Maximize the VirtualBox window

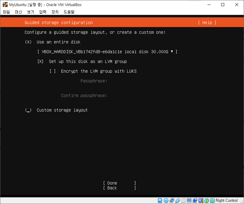223,5
